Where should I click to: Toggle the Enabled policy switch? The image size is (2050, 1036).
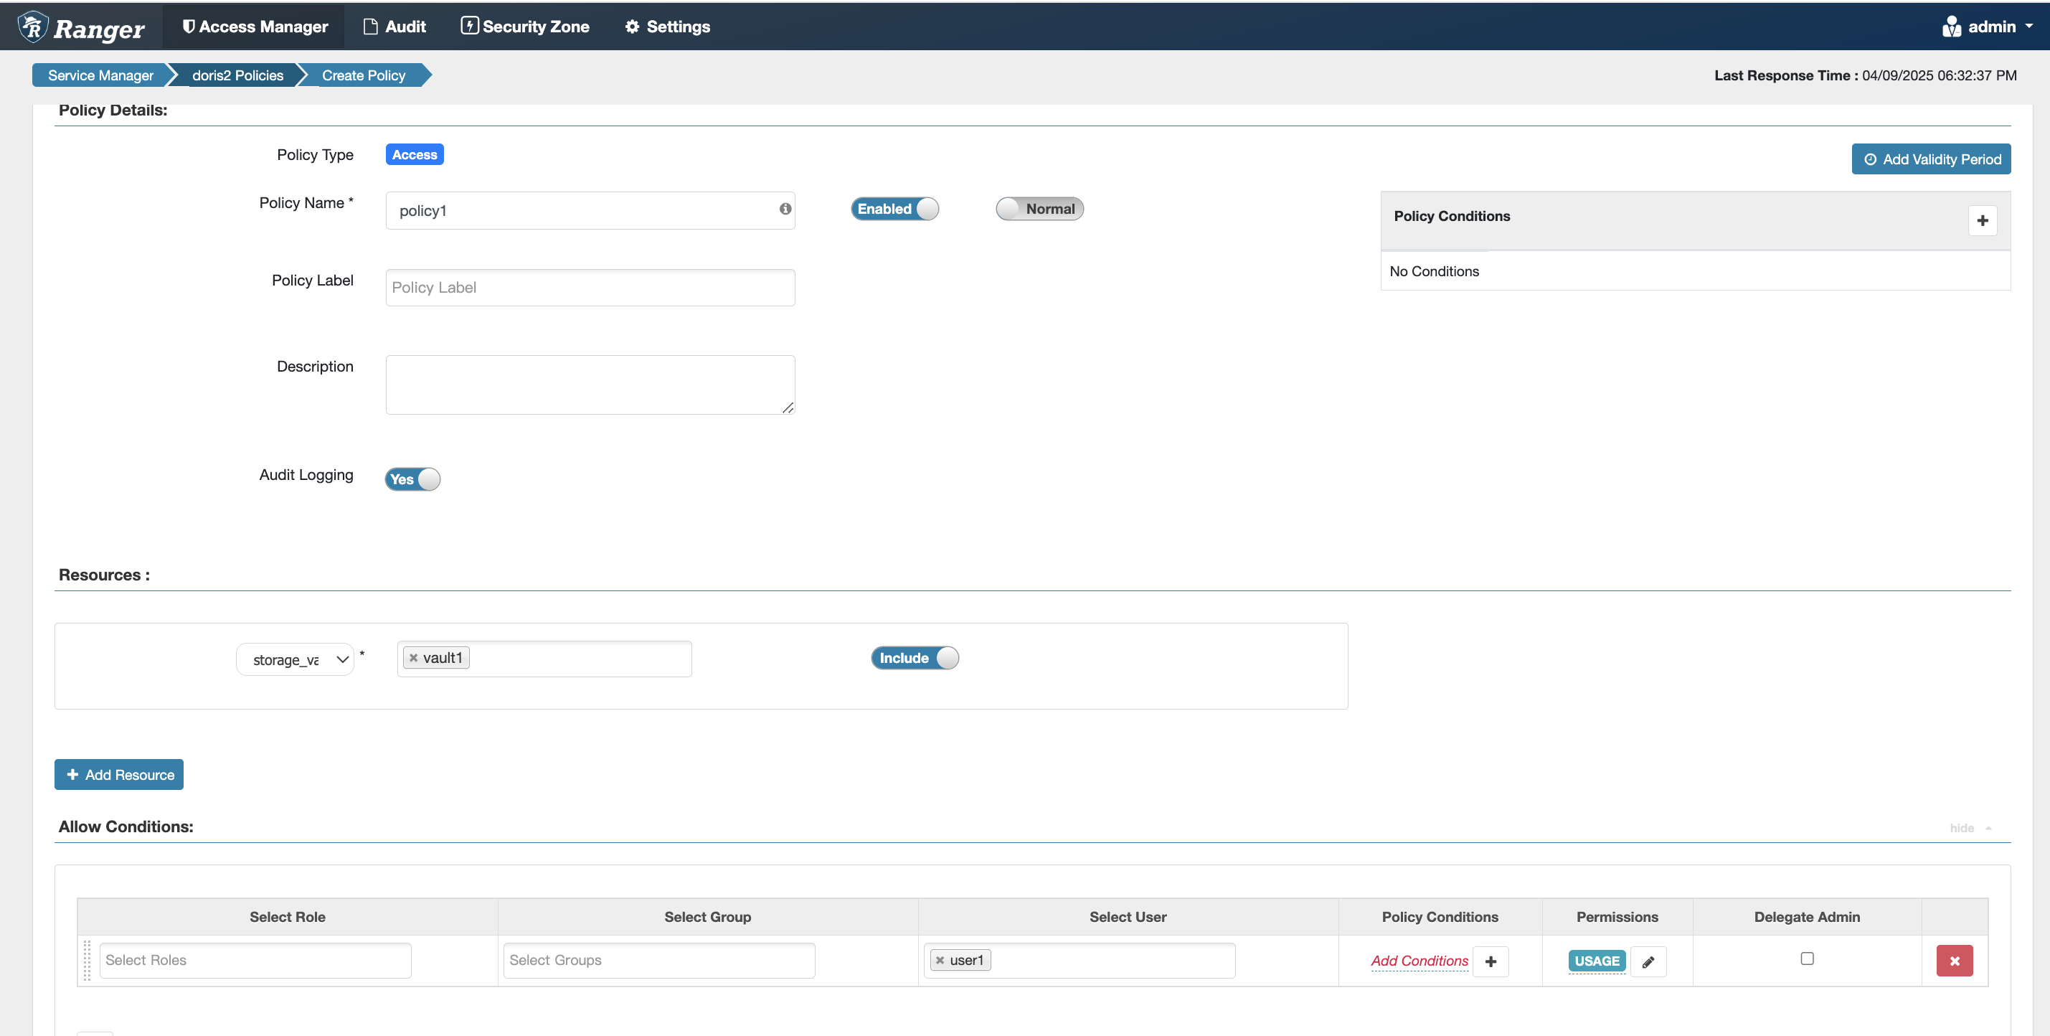(x=894, y=209)
